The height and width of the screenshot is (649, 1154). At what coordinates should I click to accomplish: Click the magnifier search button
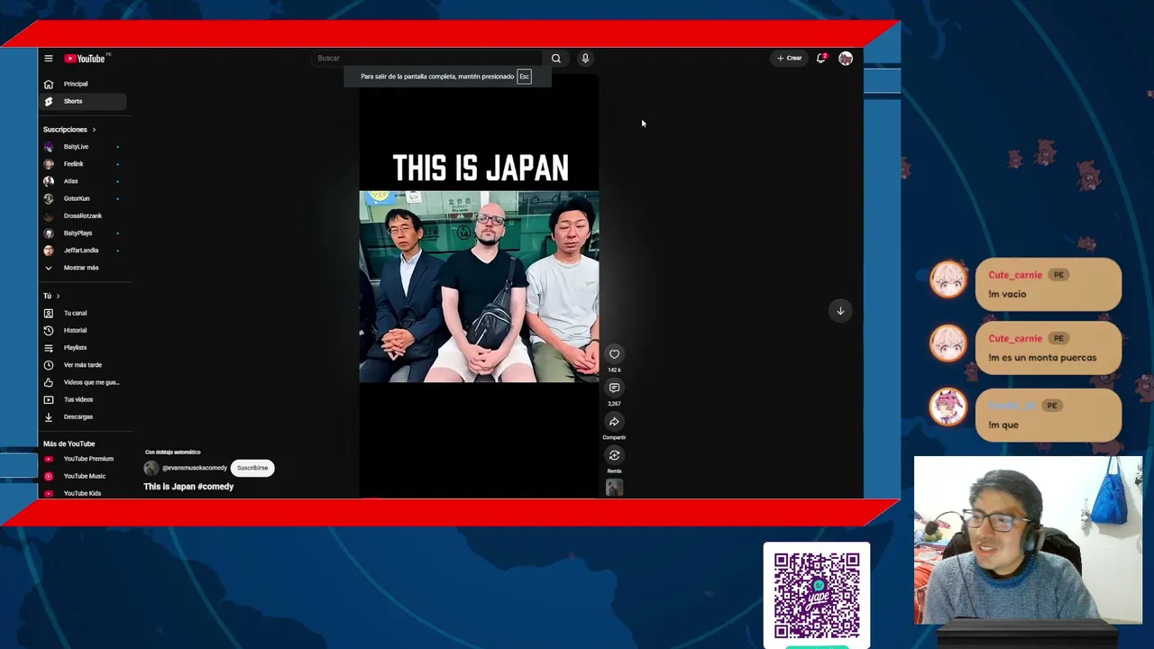556,59
